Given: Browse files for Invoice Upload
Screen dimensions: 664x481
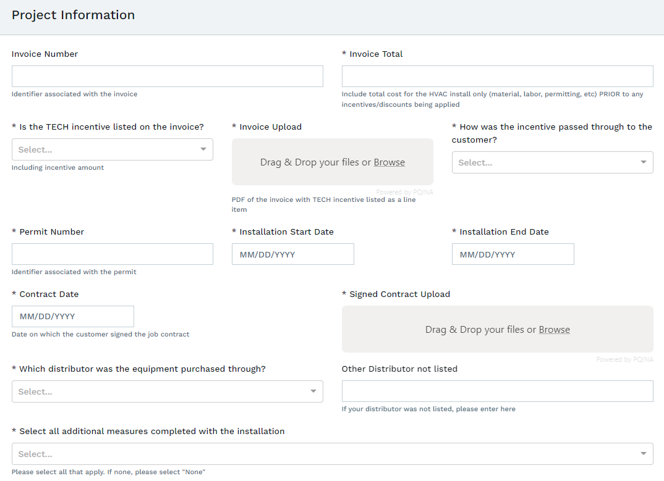Looking at the screenshot, I should point(389,162).
